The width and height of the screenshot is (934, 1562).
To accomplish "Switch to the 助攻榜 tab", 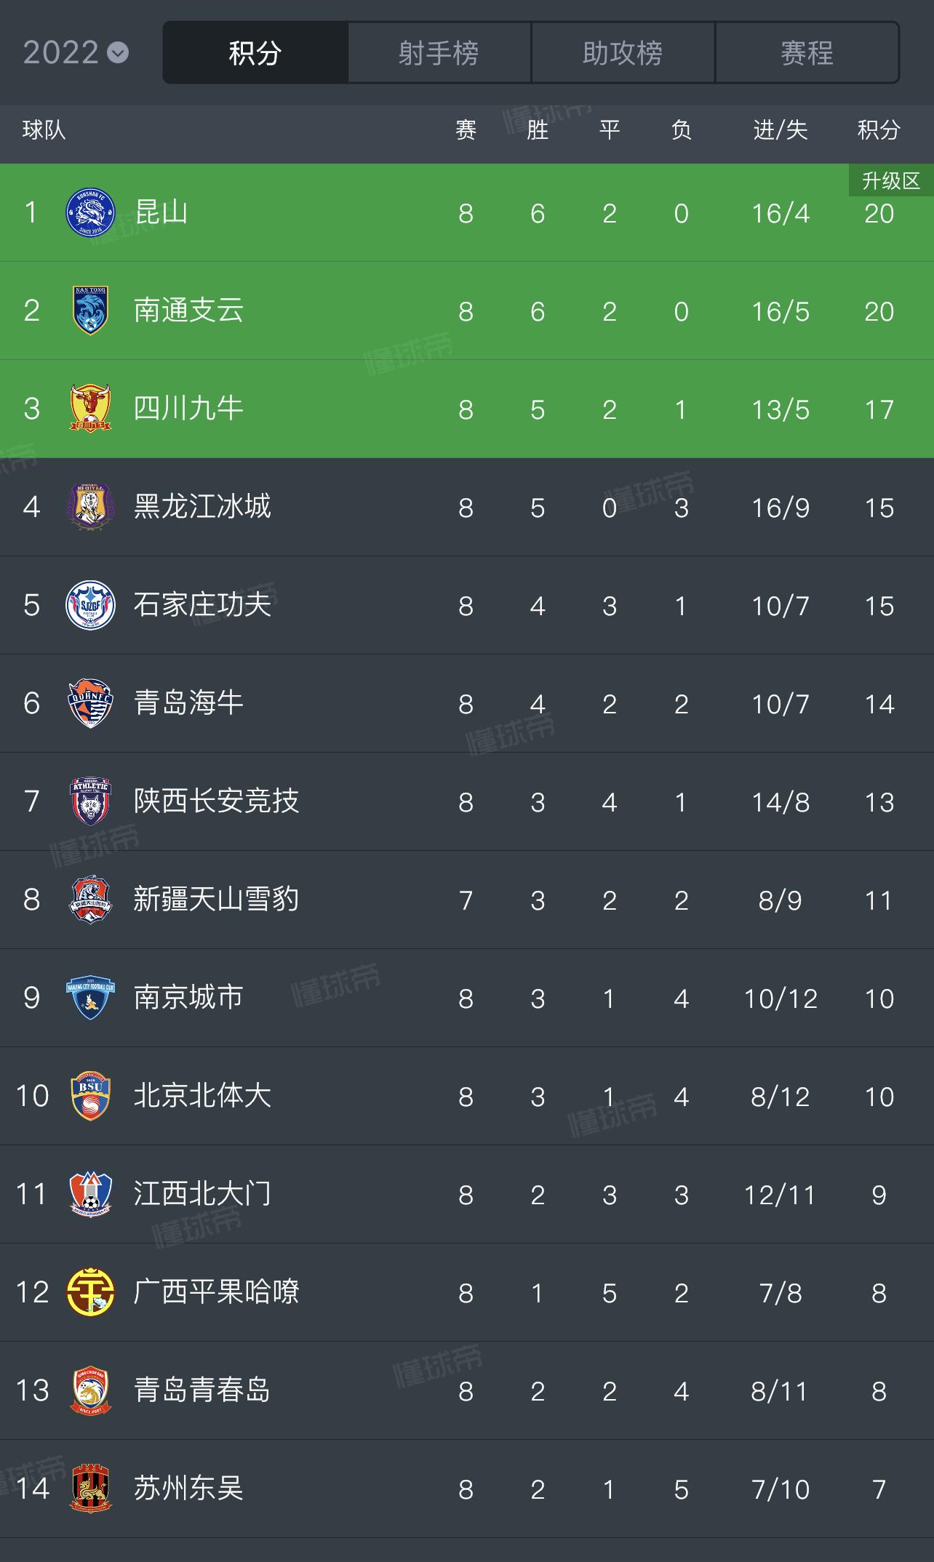I will coord(623,53).
